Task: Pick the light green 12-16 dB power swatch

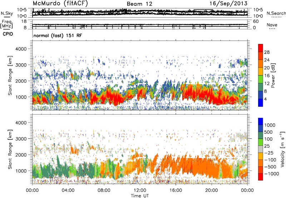Action: (261, 79)
